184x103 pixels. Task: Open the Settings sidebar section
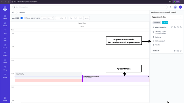click(5, 76)
